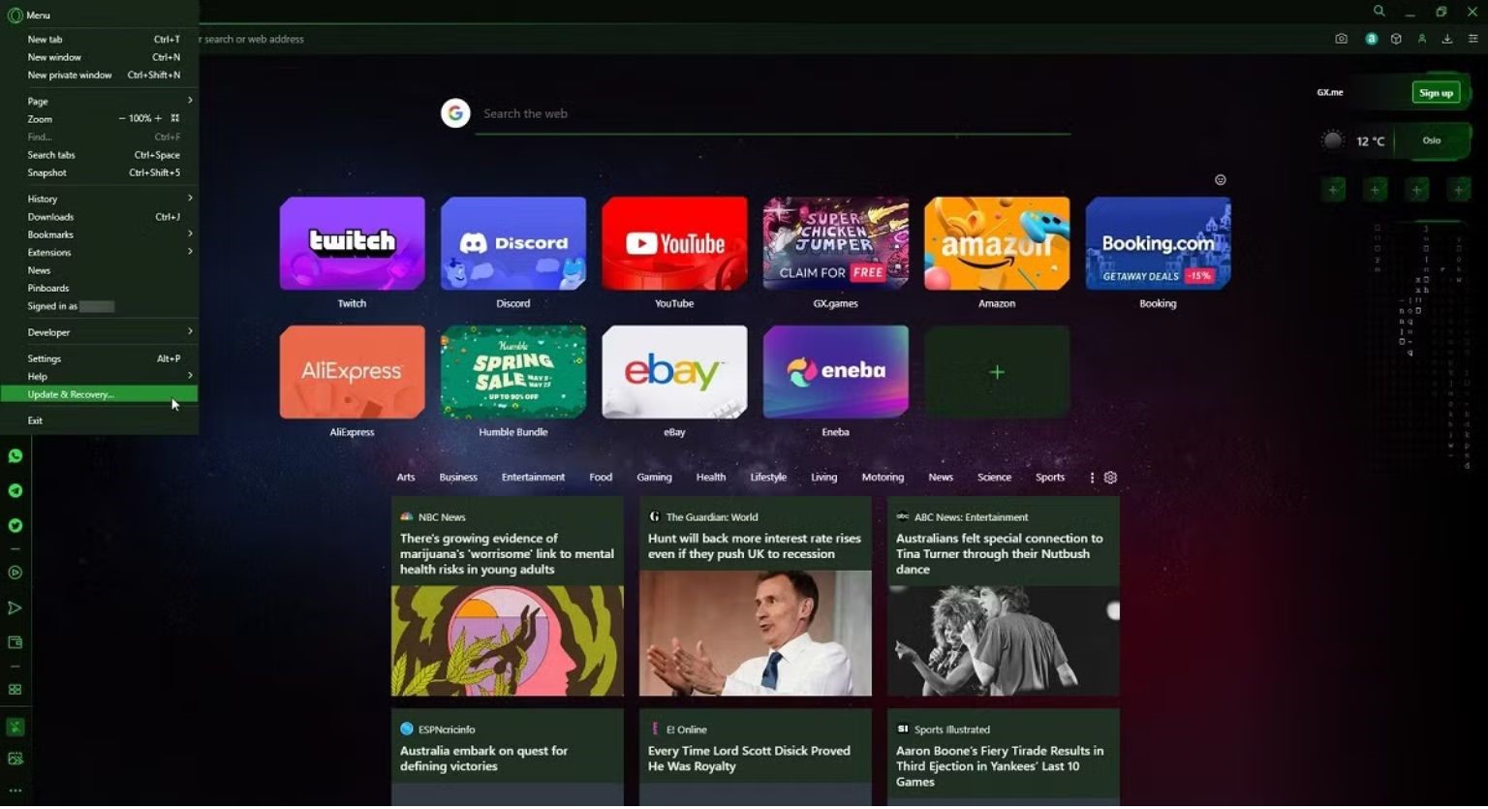Click zoom minus in menu
1488x809 pixels.
(122, 118)
